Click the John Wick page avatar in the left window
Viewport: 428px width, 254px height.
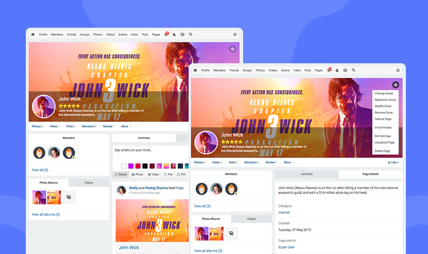[x=43, y=106]
